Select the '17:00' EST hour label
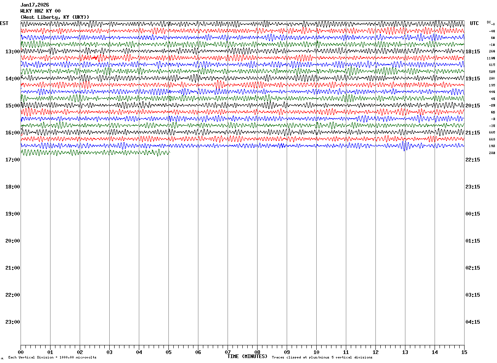Screen dimensions: 497x363 (x=13, y=160)
